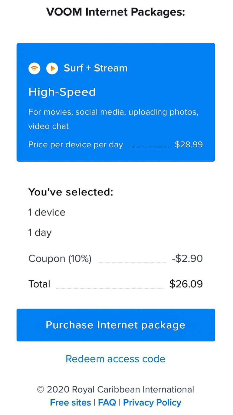Open the Redeem access code link
Screen dimensions: 233x415
click(116, 359)
